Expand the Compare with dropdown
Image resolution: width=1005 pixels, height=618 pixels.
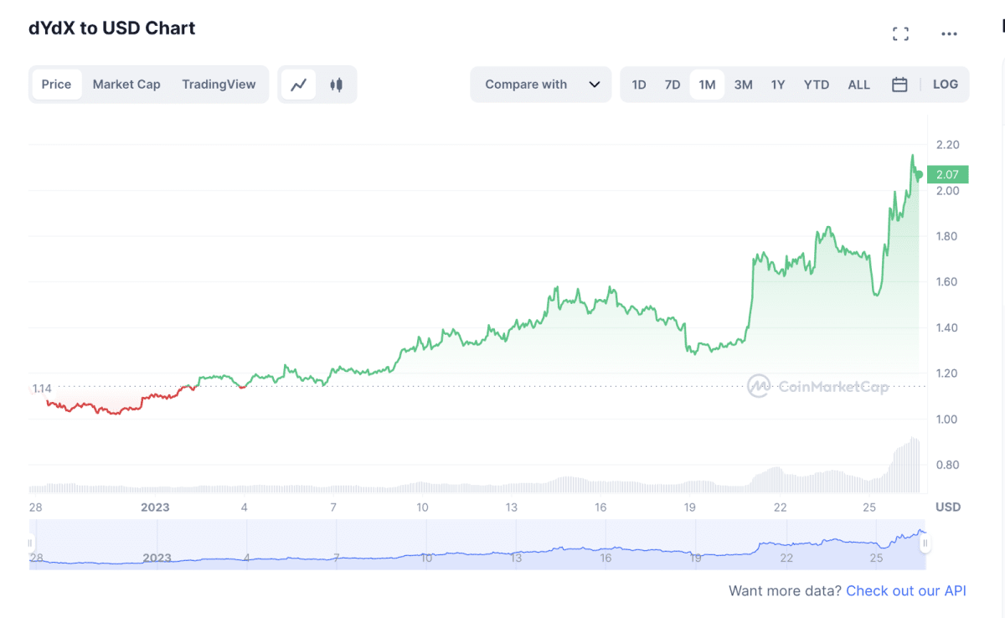[540, 84]
